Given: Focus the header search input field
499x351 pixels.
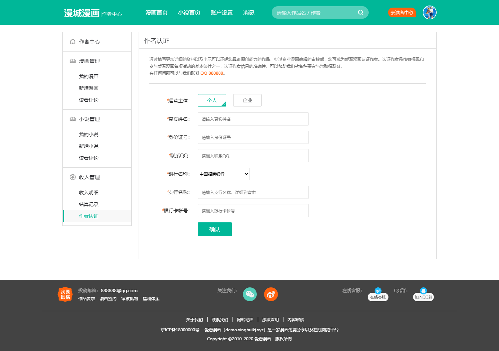Looking at the screenshot, I should pyautogui.click(x=315, y=12).
